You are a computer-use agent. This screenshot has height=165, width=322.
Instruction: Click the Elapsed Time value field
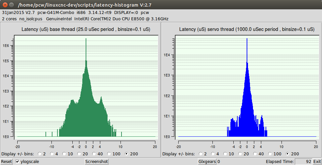(x=303, y=161)
